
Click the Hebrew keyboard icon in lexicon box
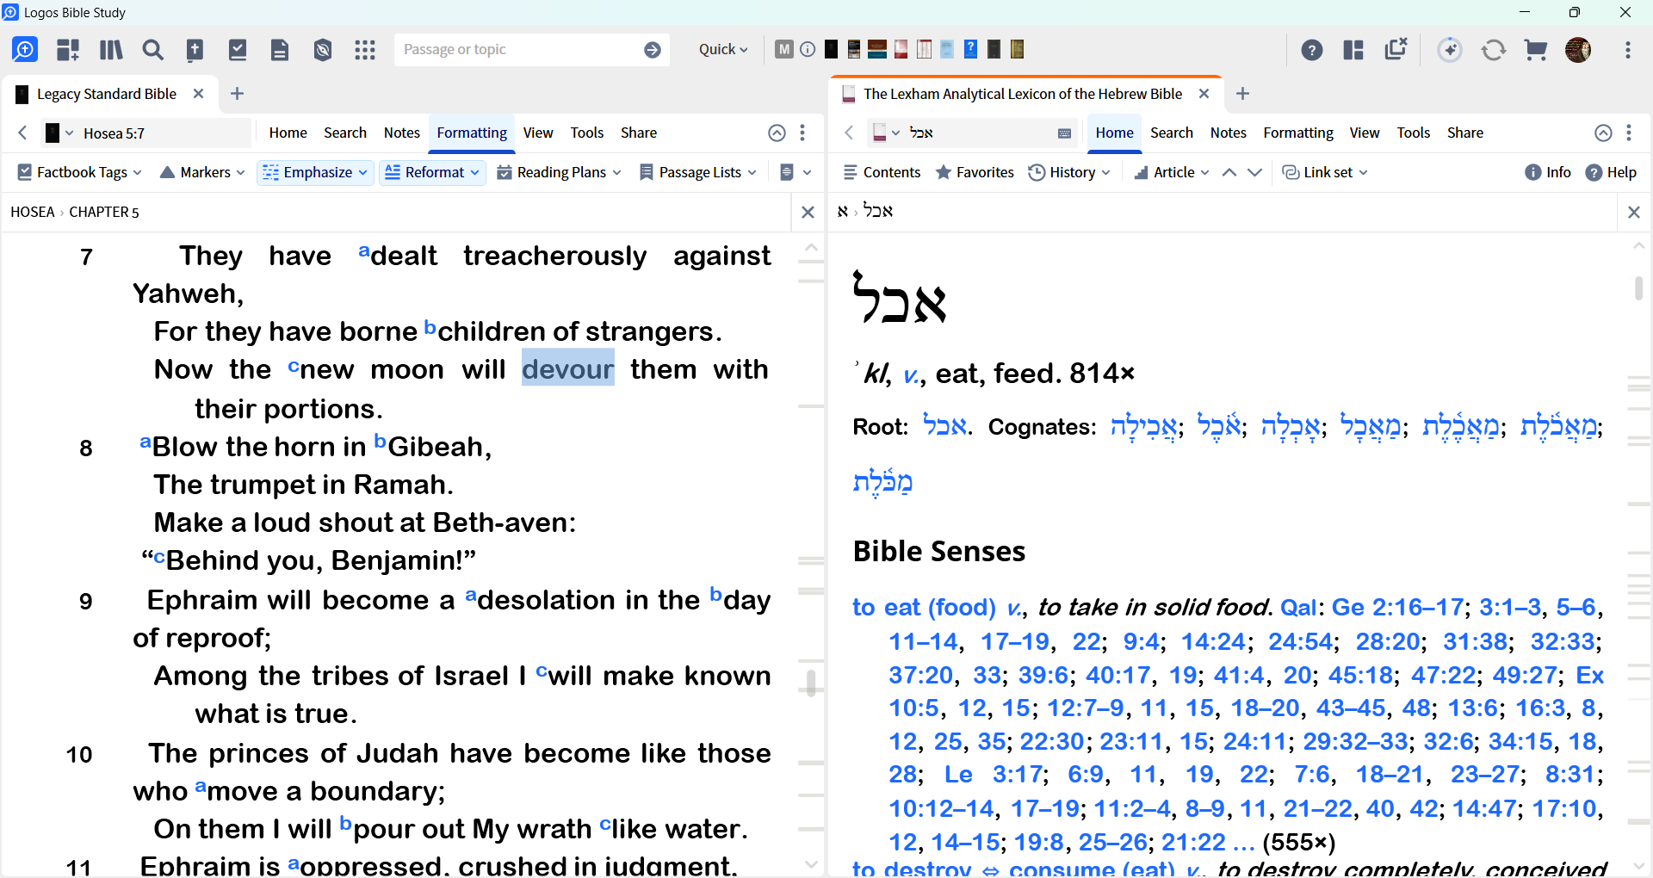pyautogui.click(x=1064, y=133)
